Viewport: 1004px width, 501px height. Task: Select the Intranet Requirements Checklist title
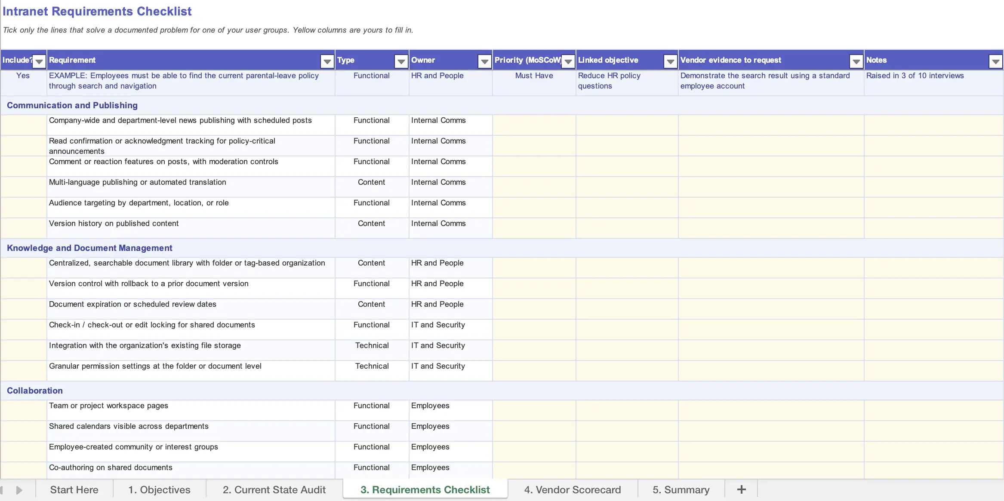pos(97,12)
